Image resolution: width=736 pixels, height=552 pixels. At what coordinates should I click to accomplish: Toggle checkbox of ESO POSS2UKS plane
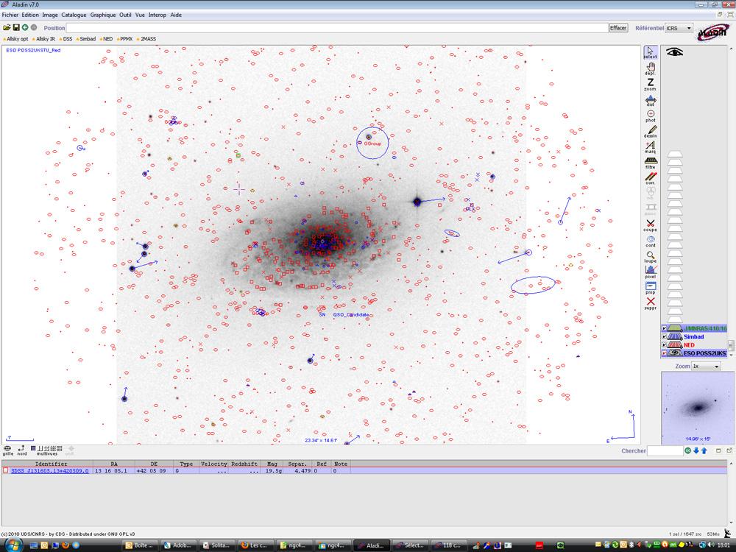pyautogui.click(x=664, y=353)
